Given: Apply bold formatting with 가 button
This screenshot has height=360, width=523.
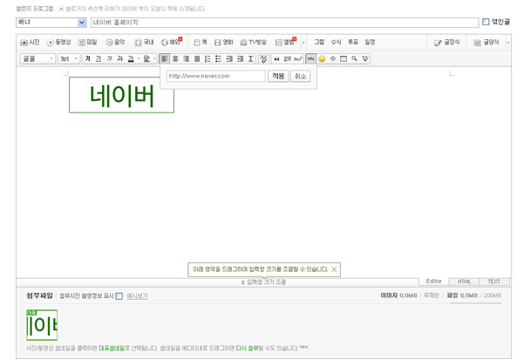Looking at the screenshot, I should point(88,58).
